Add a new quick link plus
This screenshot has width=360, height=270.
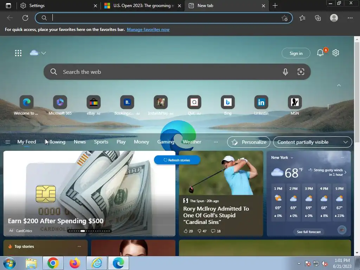pyautogui.click(x=328, y=107)
